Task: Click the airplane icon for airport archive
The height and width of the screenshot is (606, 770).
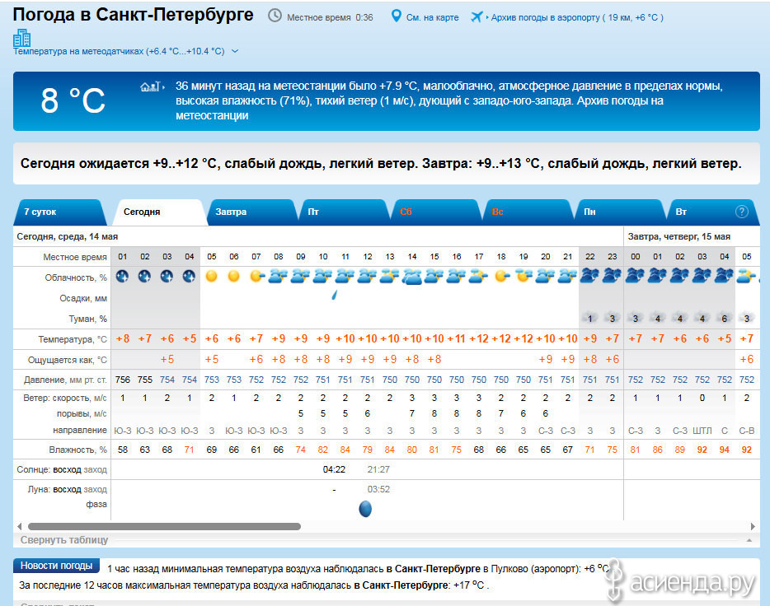Action: [477, 16]
